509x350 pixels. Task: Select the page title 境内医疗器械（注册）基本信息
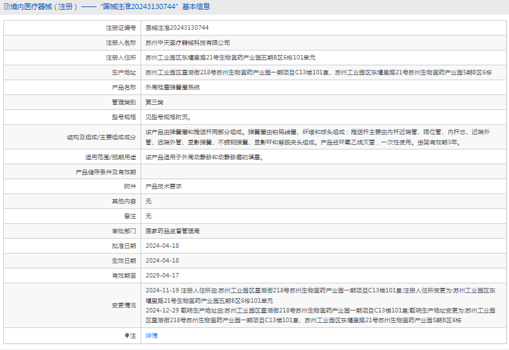(x=110, y=6)
